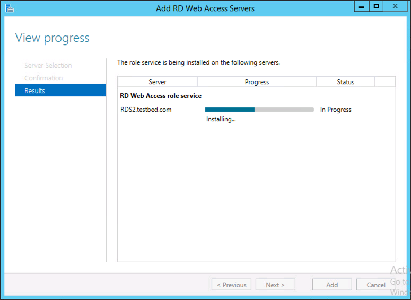Viewport: 411px width, 300px height.
Task: Select the Results step in sidebar
Action: 60,90
